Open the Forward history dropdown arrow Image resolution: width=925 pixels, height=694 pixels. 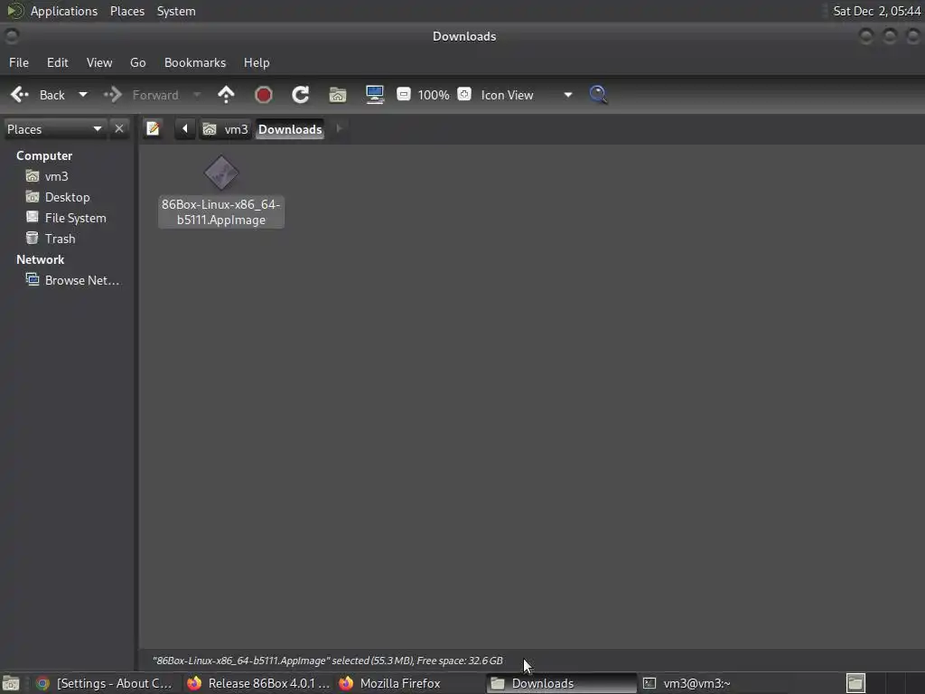197,94
